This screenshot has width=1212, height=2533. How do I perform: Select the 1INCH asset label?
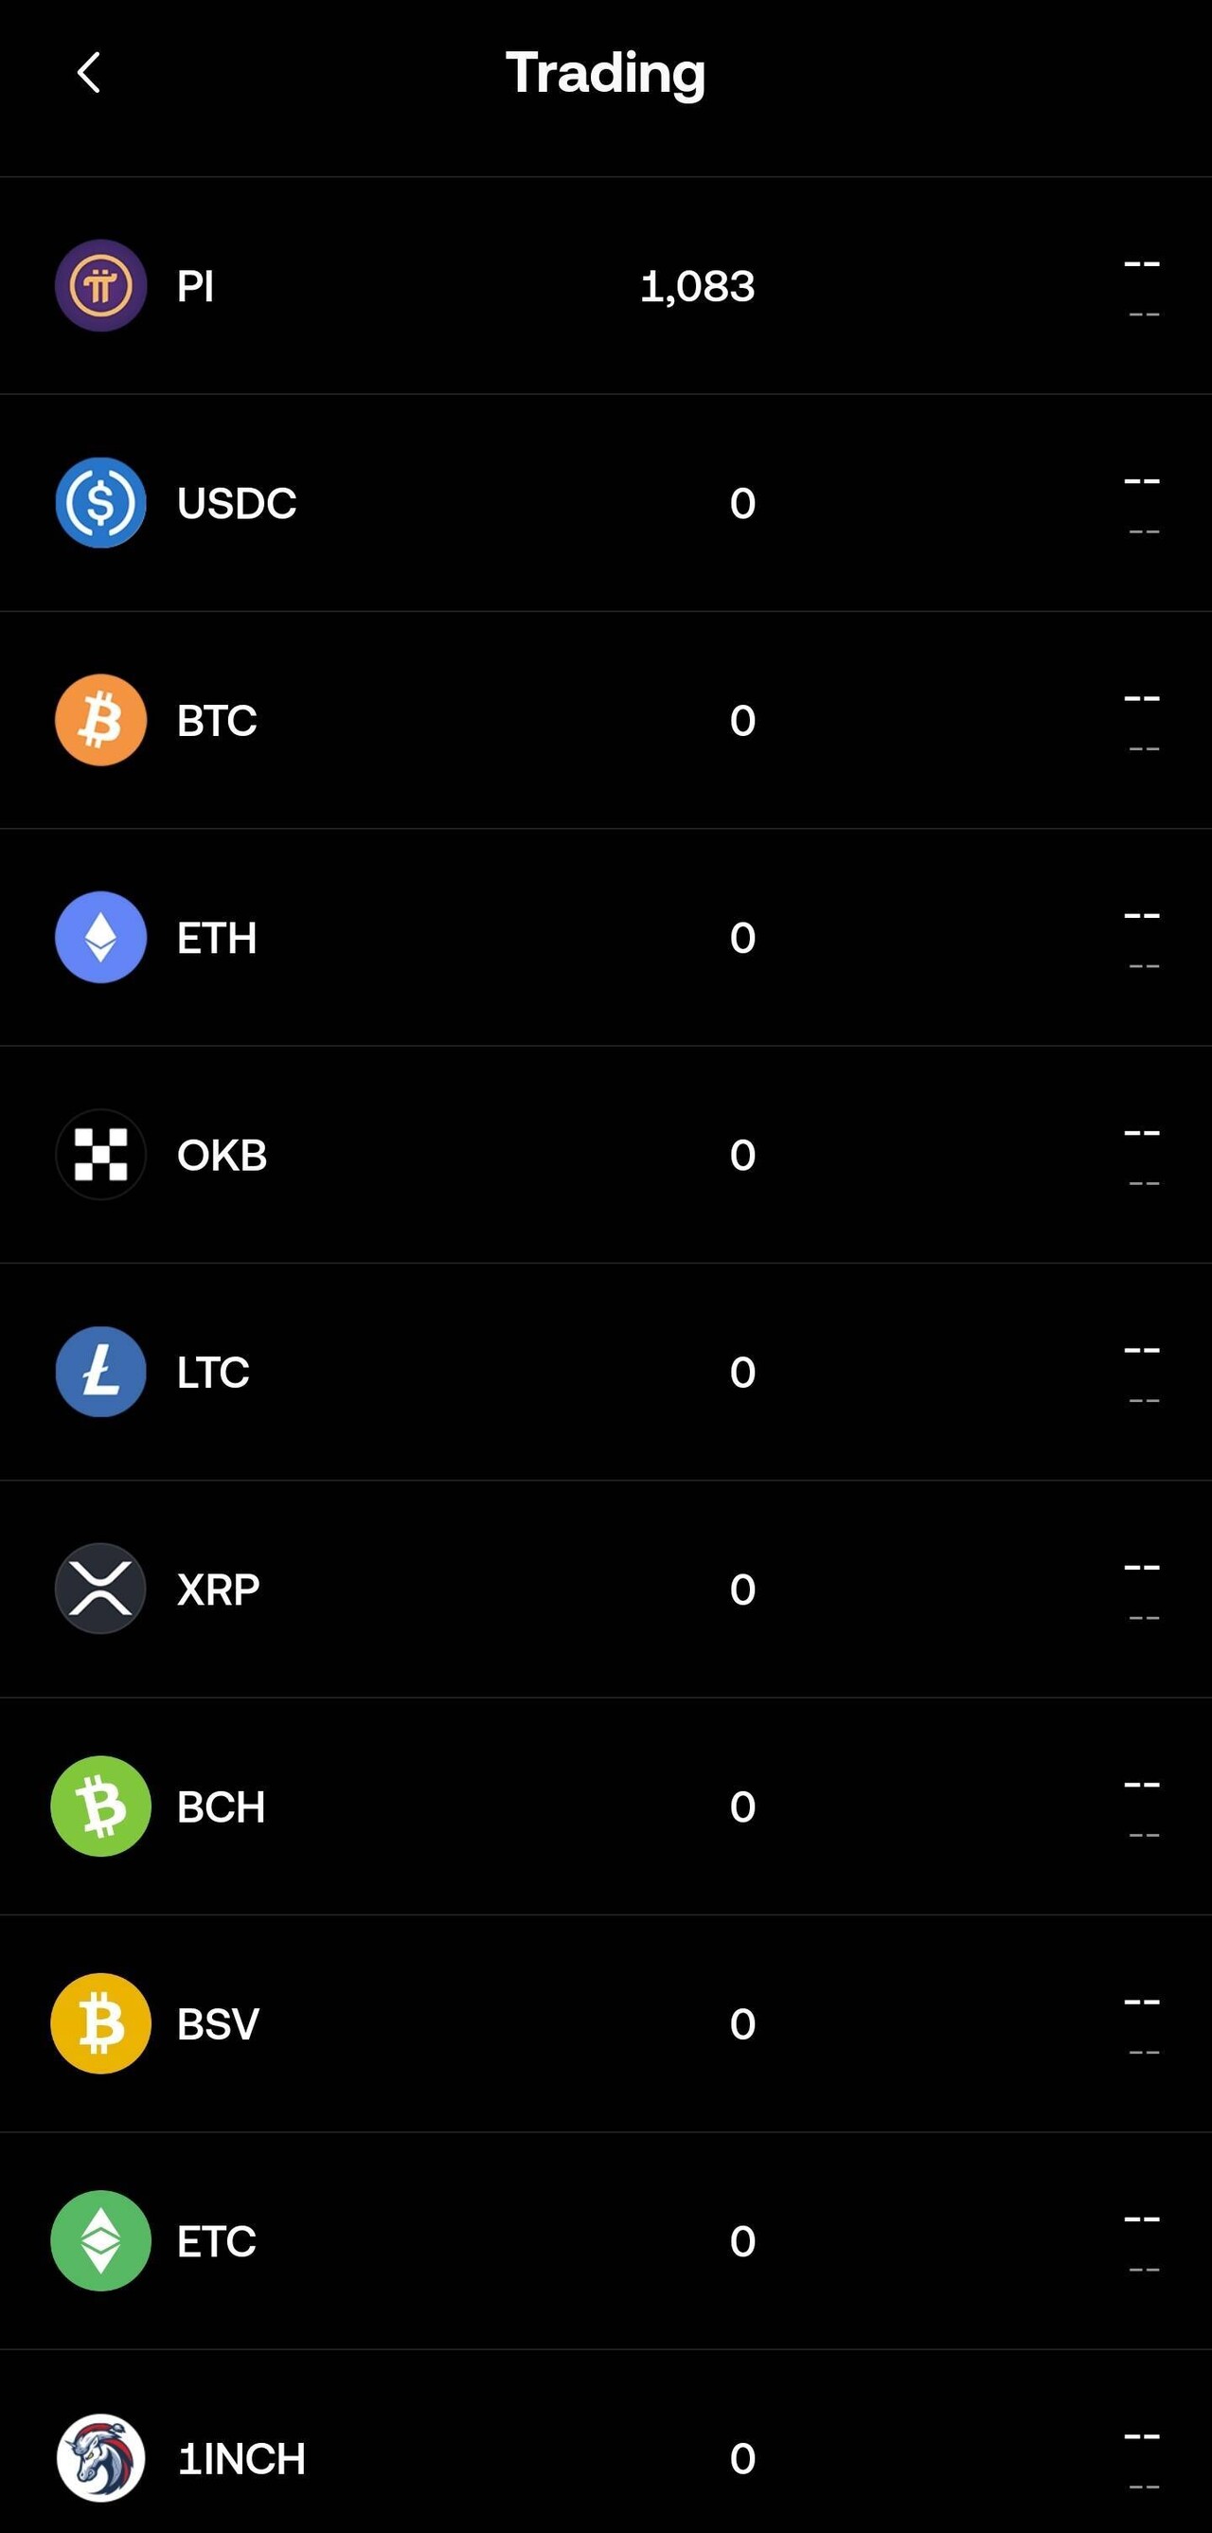coord(241,2458)
